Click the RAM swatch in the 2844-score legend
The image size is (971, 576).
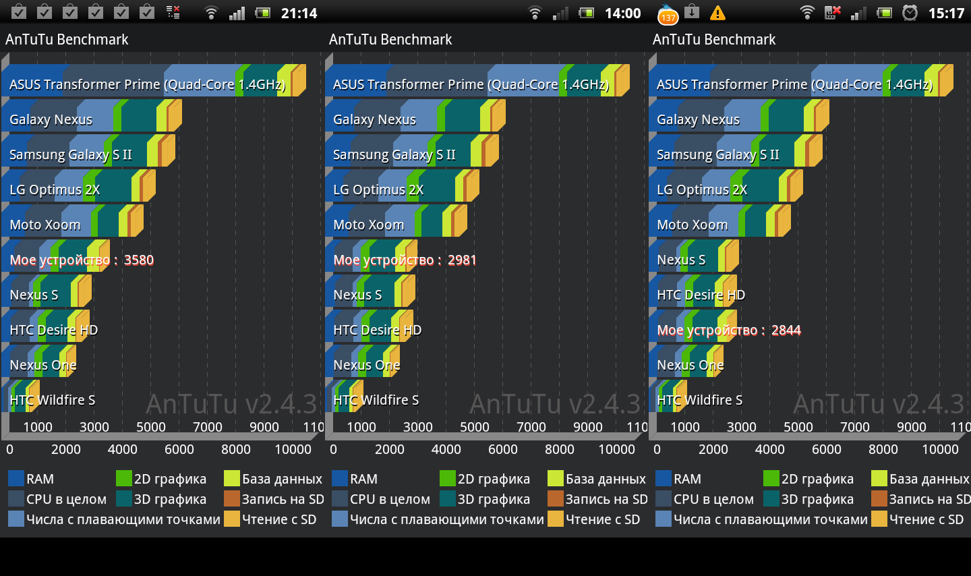pyautogui.click(x=664, y=479)
